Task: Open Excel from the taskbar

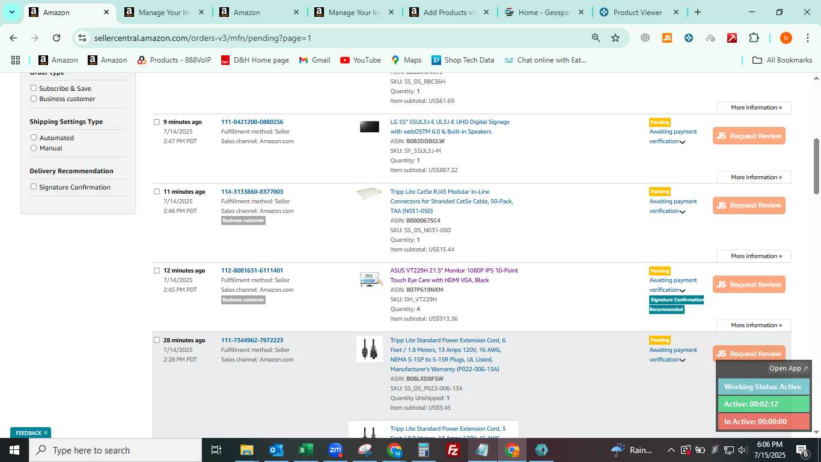Action: [x=306, y=450]
